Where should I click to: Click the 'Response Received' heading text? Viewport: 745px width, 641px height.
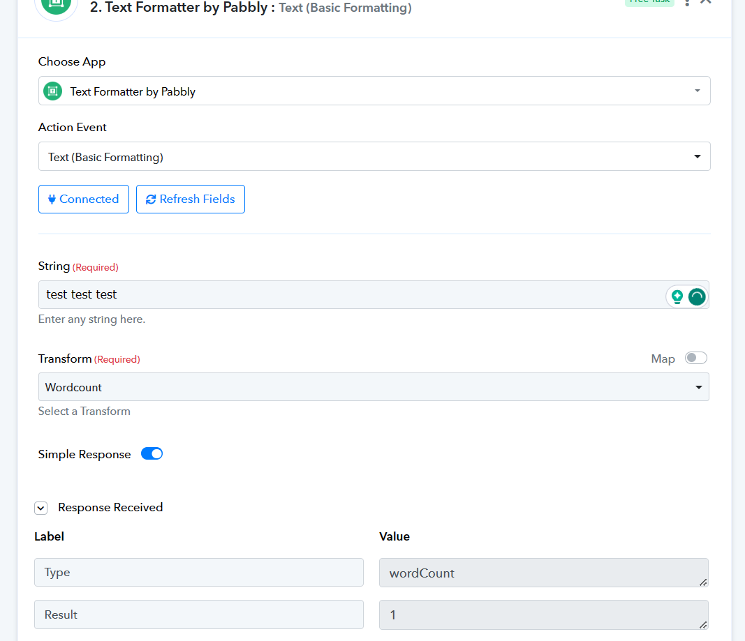(x=110, y=508)
